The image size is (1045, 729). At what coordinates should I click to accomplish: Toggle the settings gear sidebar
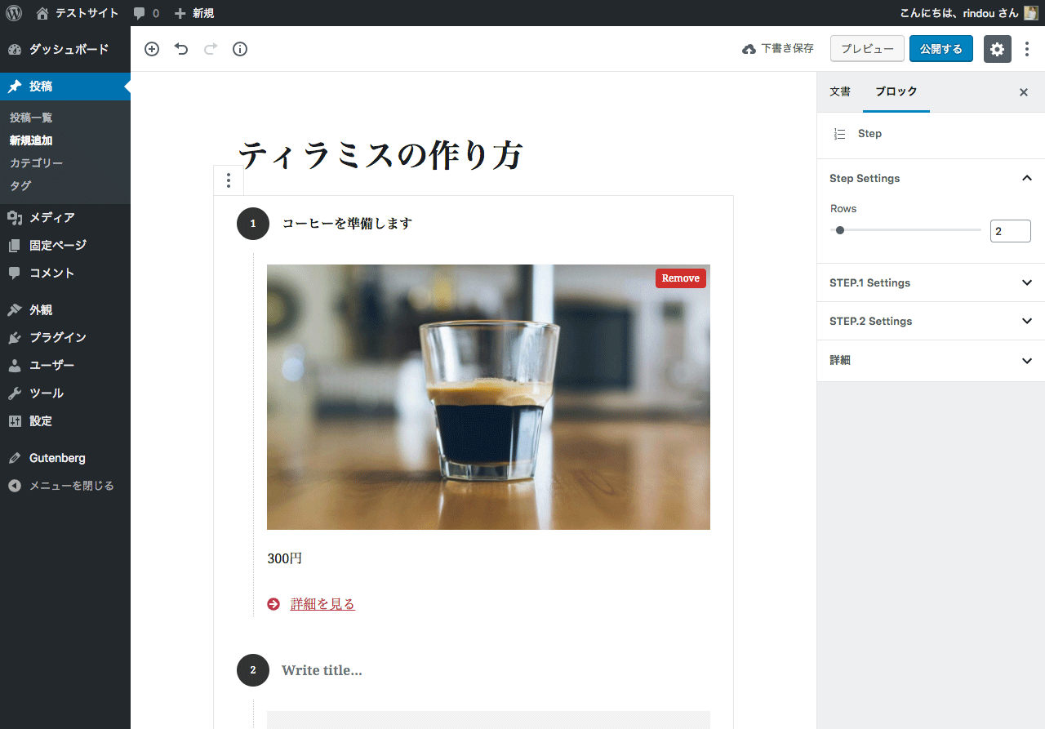tap(997, 49)
